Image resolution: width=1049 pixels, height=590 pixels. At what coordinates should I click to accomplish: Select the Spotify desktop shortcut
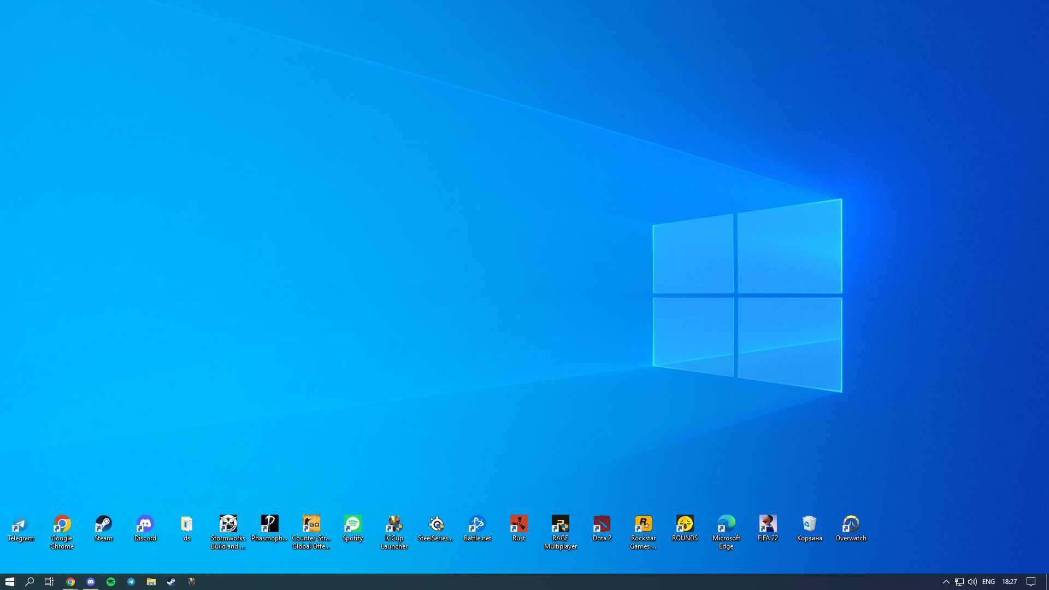click(352, 528)
